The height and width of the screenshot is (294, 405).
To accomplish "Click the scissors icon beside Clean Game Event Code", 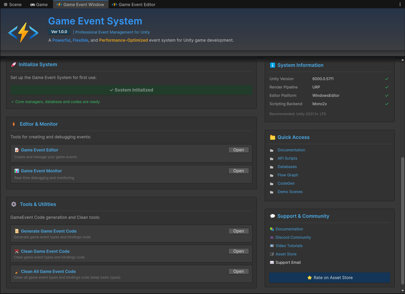I will point(16,251).
